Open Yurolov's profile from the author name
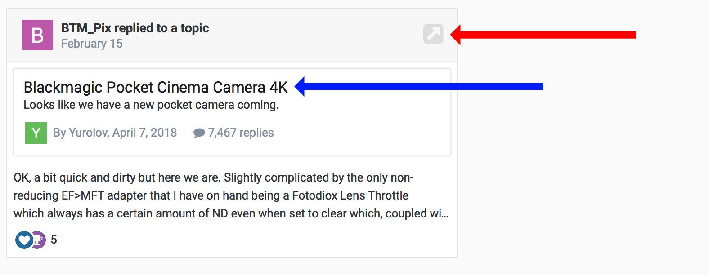This screenshot has height=275, width=709. pos(88,133)
